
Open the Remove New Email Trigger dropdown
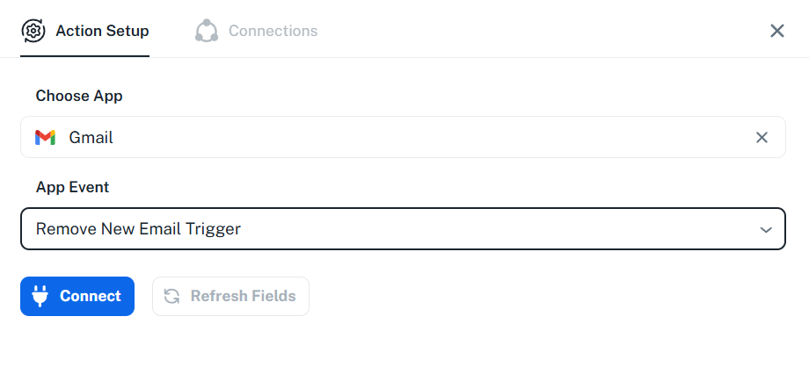(403, 229)
